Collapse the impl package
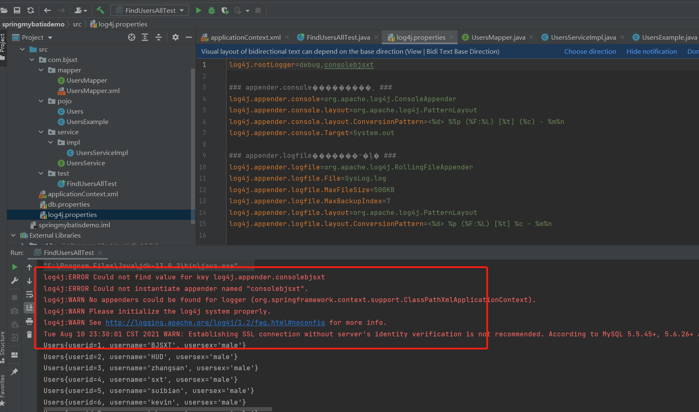The image size is (699, 412). (x=51, y=142)
